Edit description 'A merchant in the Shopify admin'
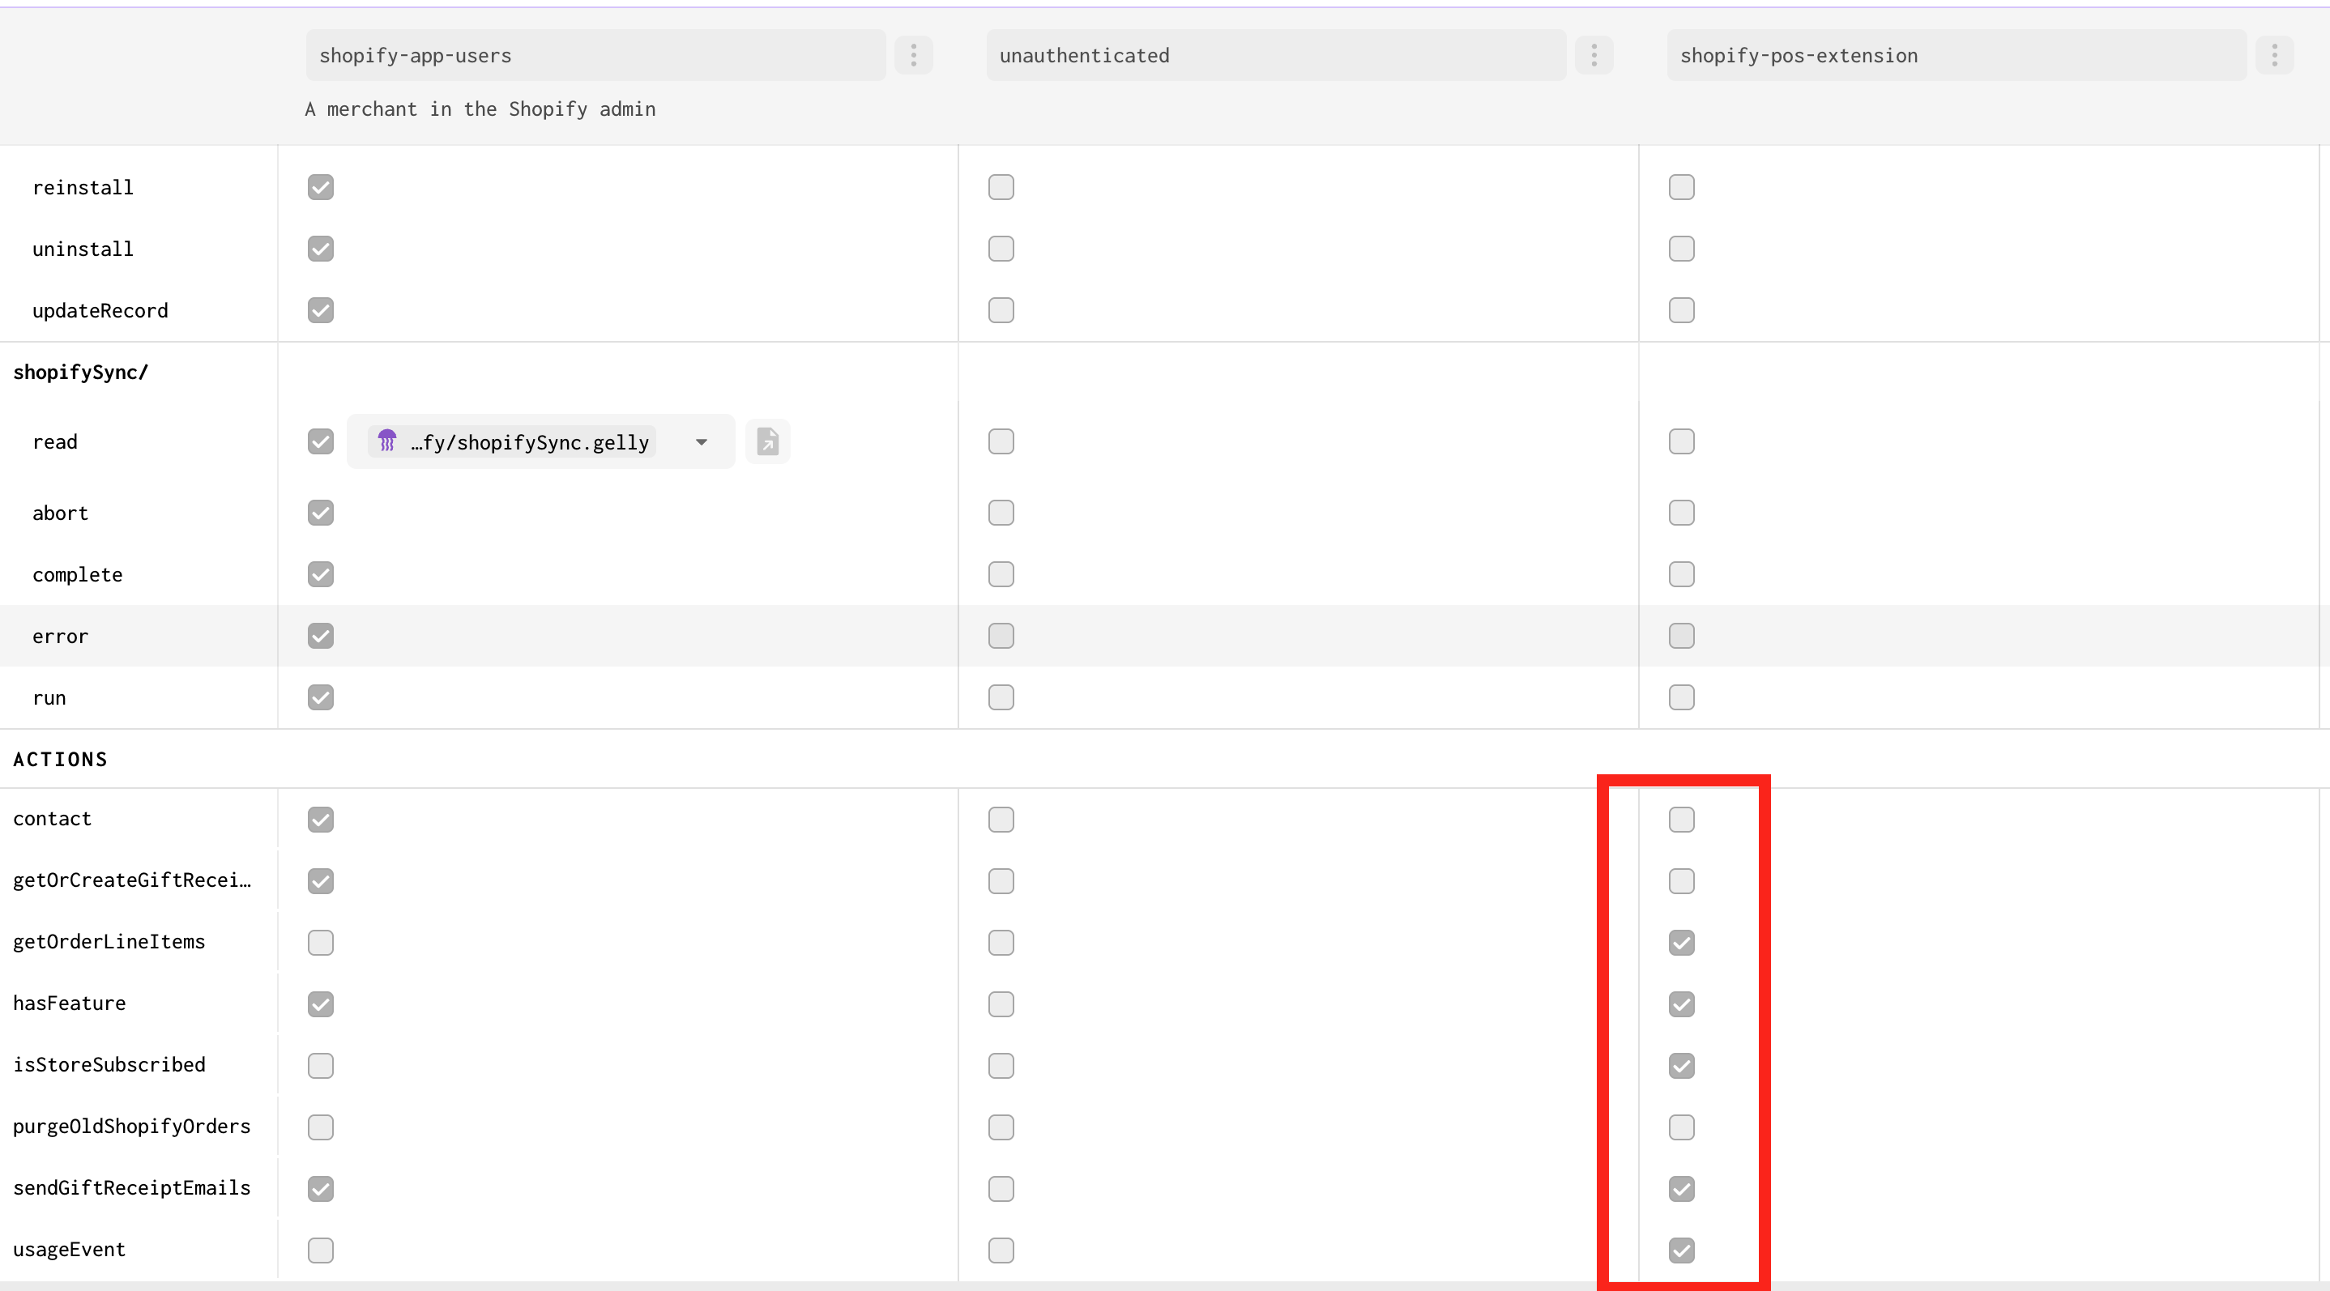This screenshot has width=2330, height=1291. (480, 109)
